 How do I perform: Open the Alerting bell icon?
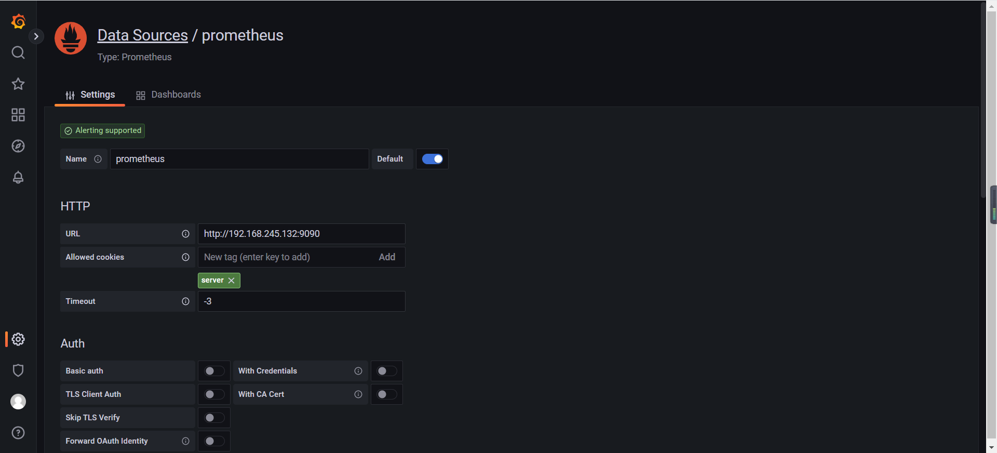[18, 177]
